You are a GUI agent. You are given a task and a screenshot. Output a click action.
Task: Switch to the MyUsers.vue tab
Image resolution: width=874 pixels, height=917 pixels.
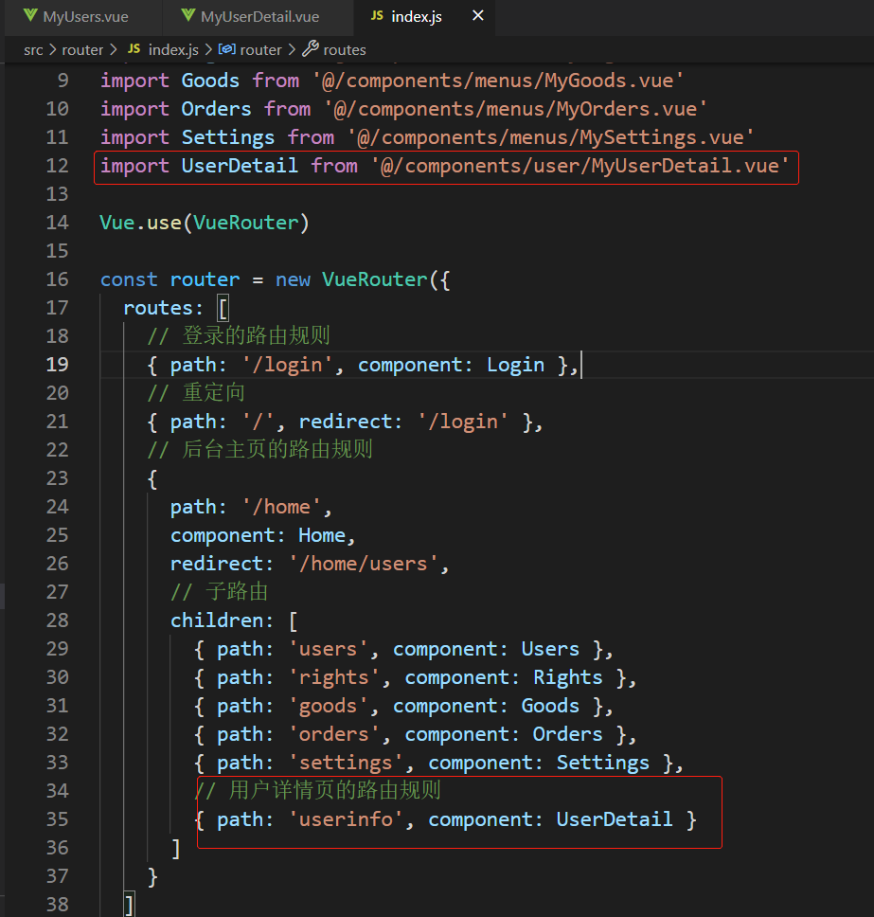tap(83, 17)
